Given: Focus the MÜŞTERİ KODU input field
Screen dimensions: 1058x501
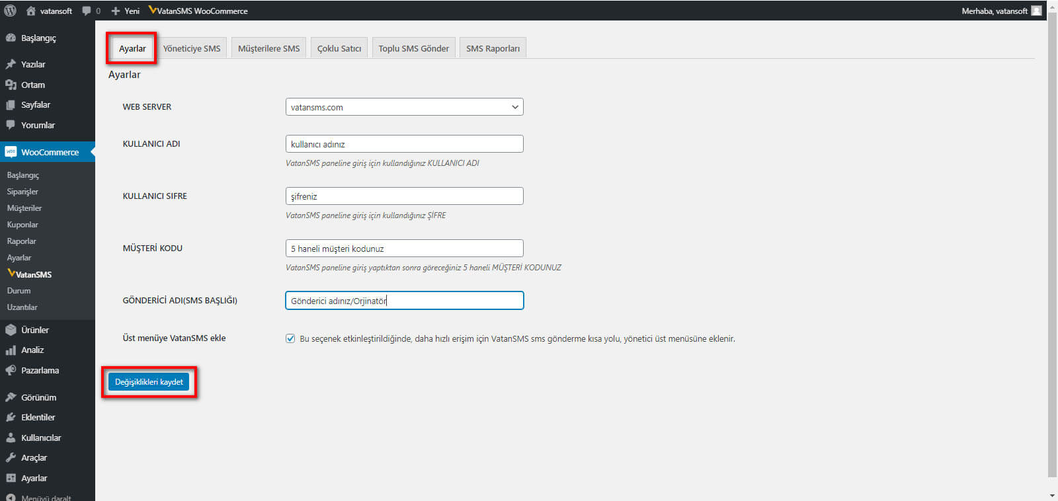Looking at the screenshot, I should pyautogui.click(x=404, y=249).
